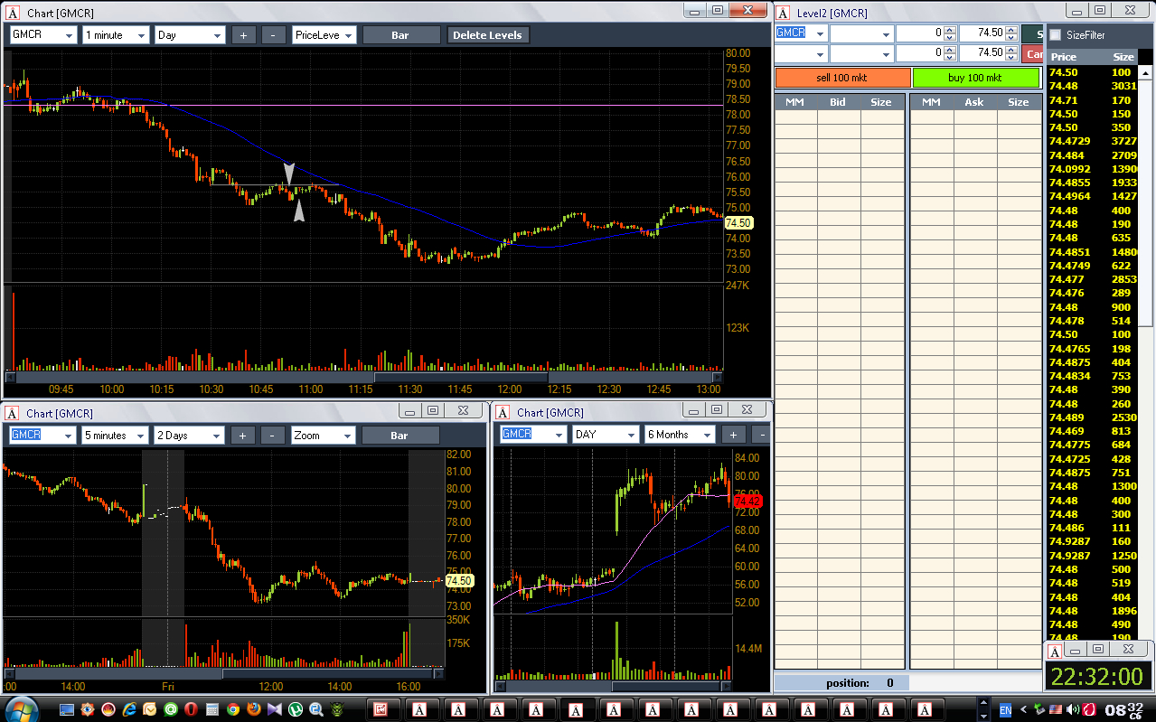This screenshot has height=722, width=1156.
Task: Open Internet Explorer from the taskbar
Action: (x=129, y=709)
